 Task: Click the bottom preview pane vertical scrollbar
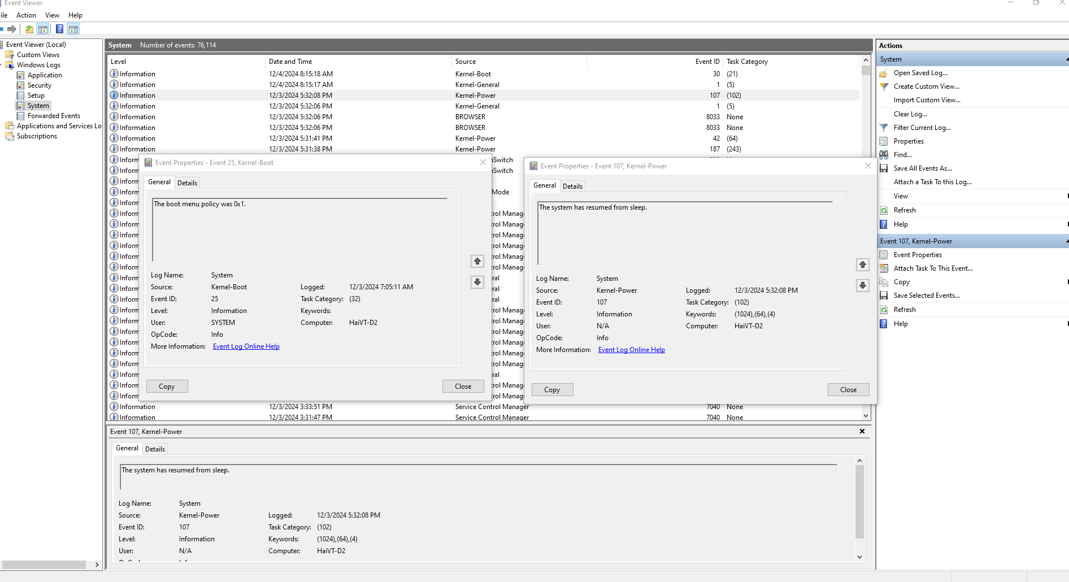pyautogui.click(x=859, y=502)
